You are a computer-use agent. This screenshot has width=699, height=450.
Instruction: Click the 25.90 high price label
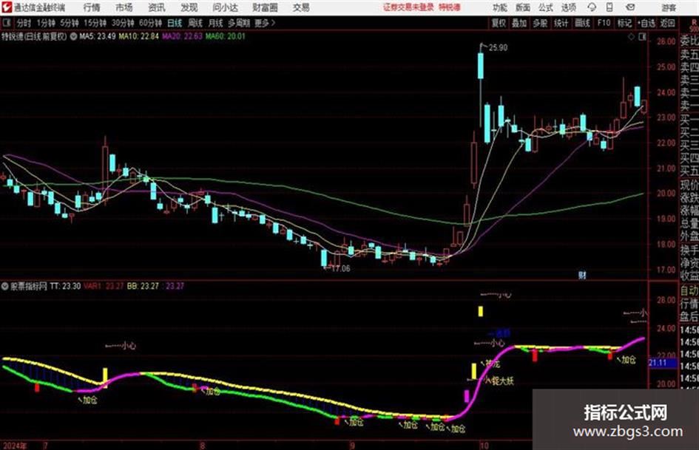coord(498,48)
